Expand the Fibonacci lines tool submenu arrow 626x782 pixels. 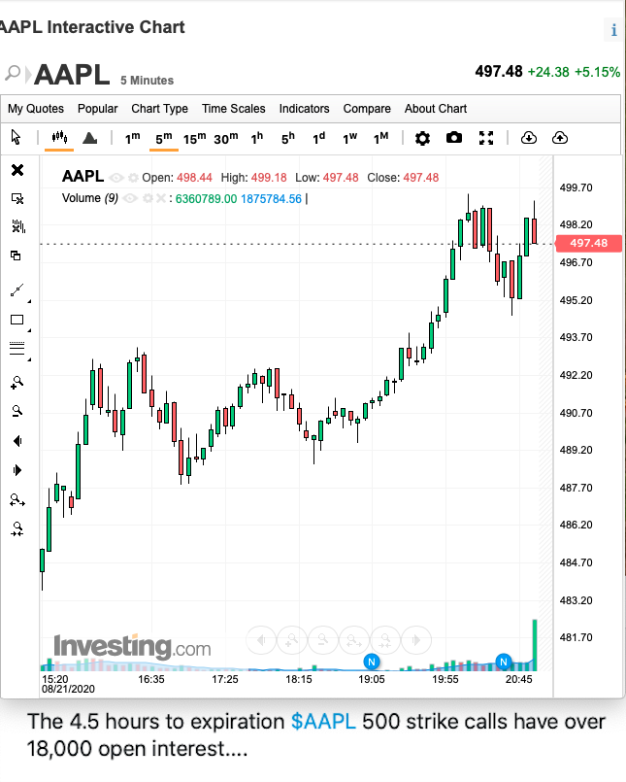[29, 359]
